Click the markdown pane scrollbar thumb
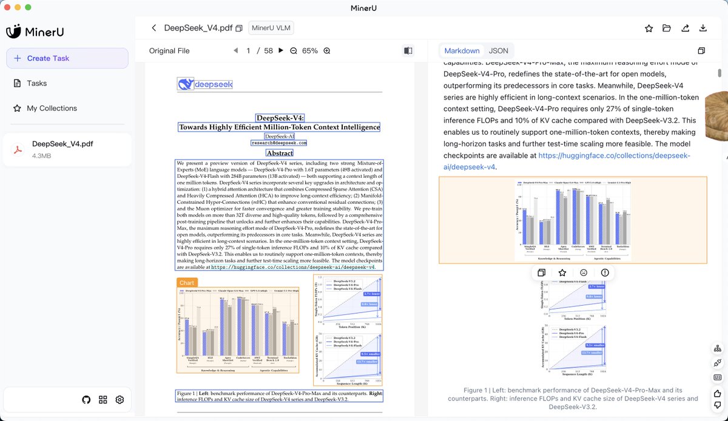The width and height of the screenshot is (728, 421). (720, 74)
